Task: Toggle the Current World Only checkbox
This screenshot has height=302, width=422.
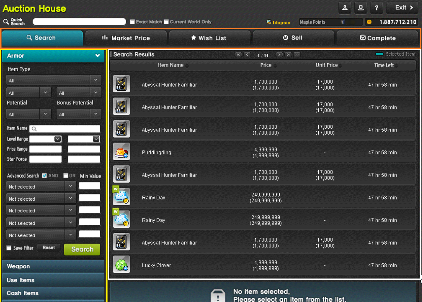Action: click(x=166, y=22)
